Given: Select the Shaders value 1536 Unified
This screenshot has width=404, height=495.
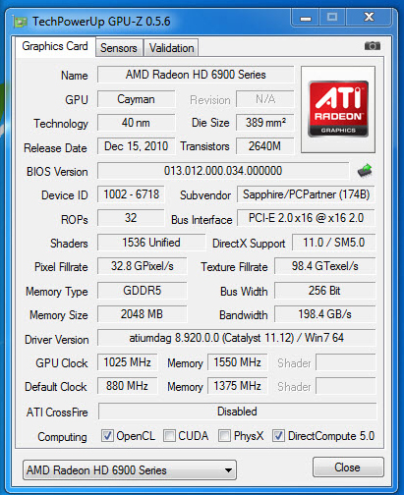Looking at the screenshot, I should click(x=151, y=243).
